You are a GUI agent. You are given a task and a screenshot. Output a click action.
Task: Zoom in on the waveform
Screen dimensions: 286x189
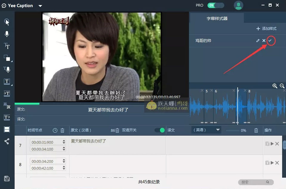pyautogui.click(x=275, y=86)
